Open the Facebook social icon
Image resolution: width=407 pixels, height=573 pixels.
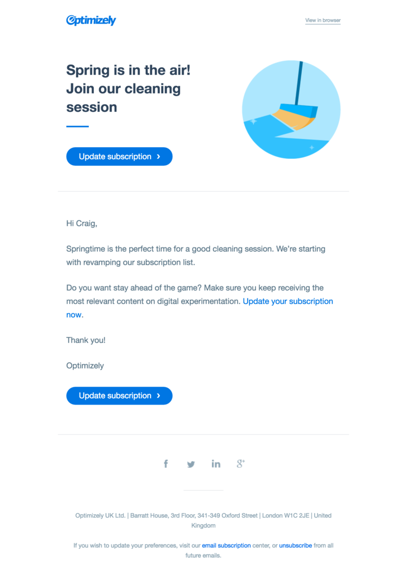pyautogui.click(x=166, y=464)
